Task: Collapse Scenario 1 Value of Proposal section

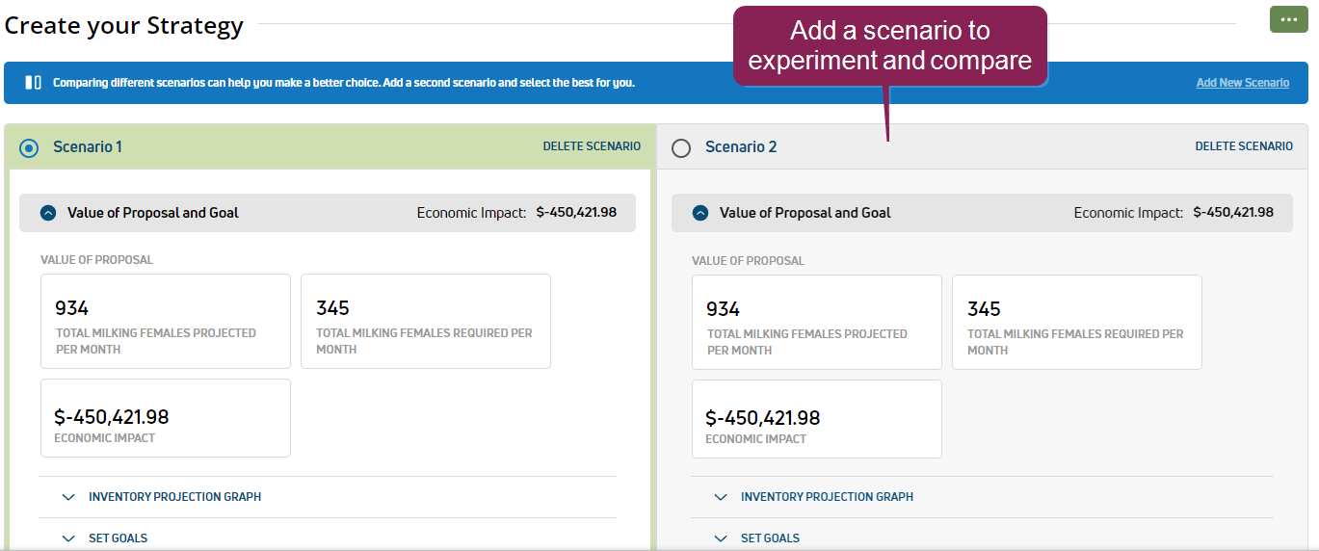Action: tap(48, 213)
